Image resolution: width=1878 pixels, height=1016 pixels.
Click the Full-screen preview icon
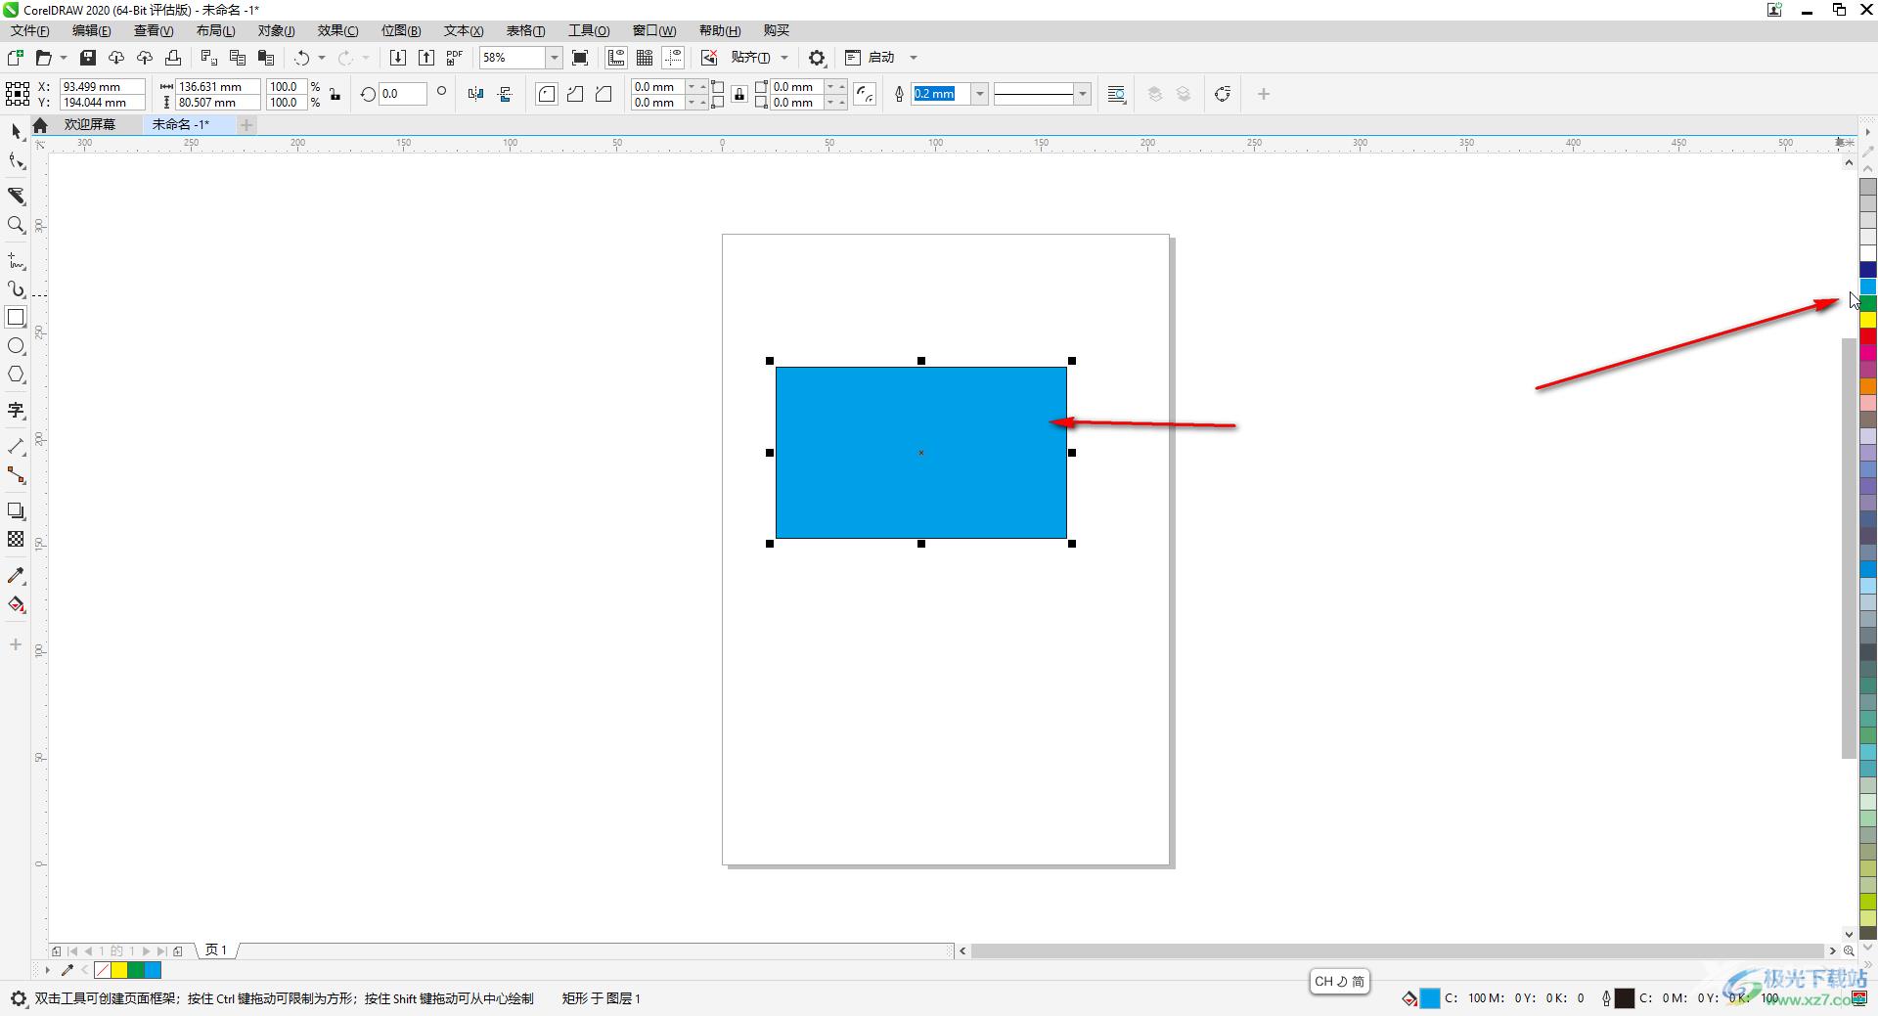pyautogui.click(x=580, y=58)
